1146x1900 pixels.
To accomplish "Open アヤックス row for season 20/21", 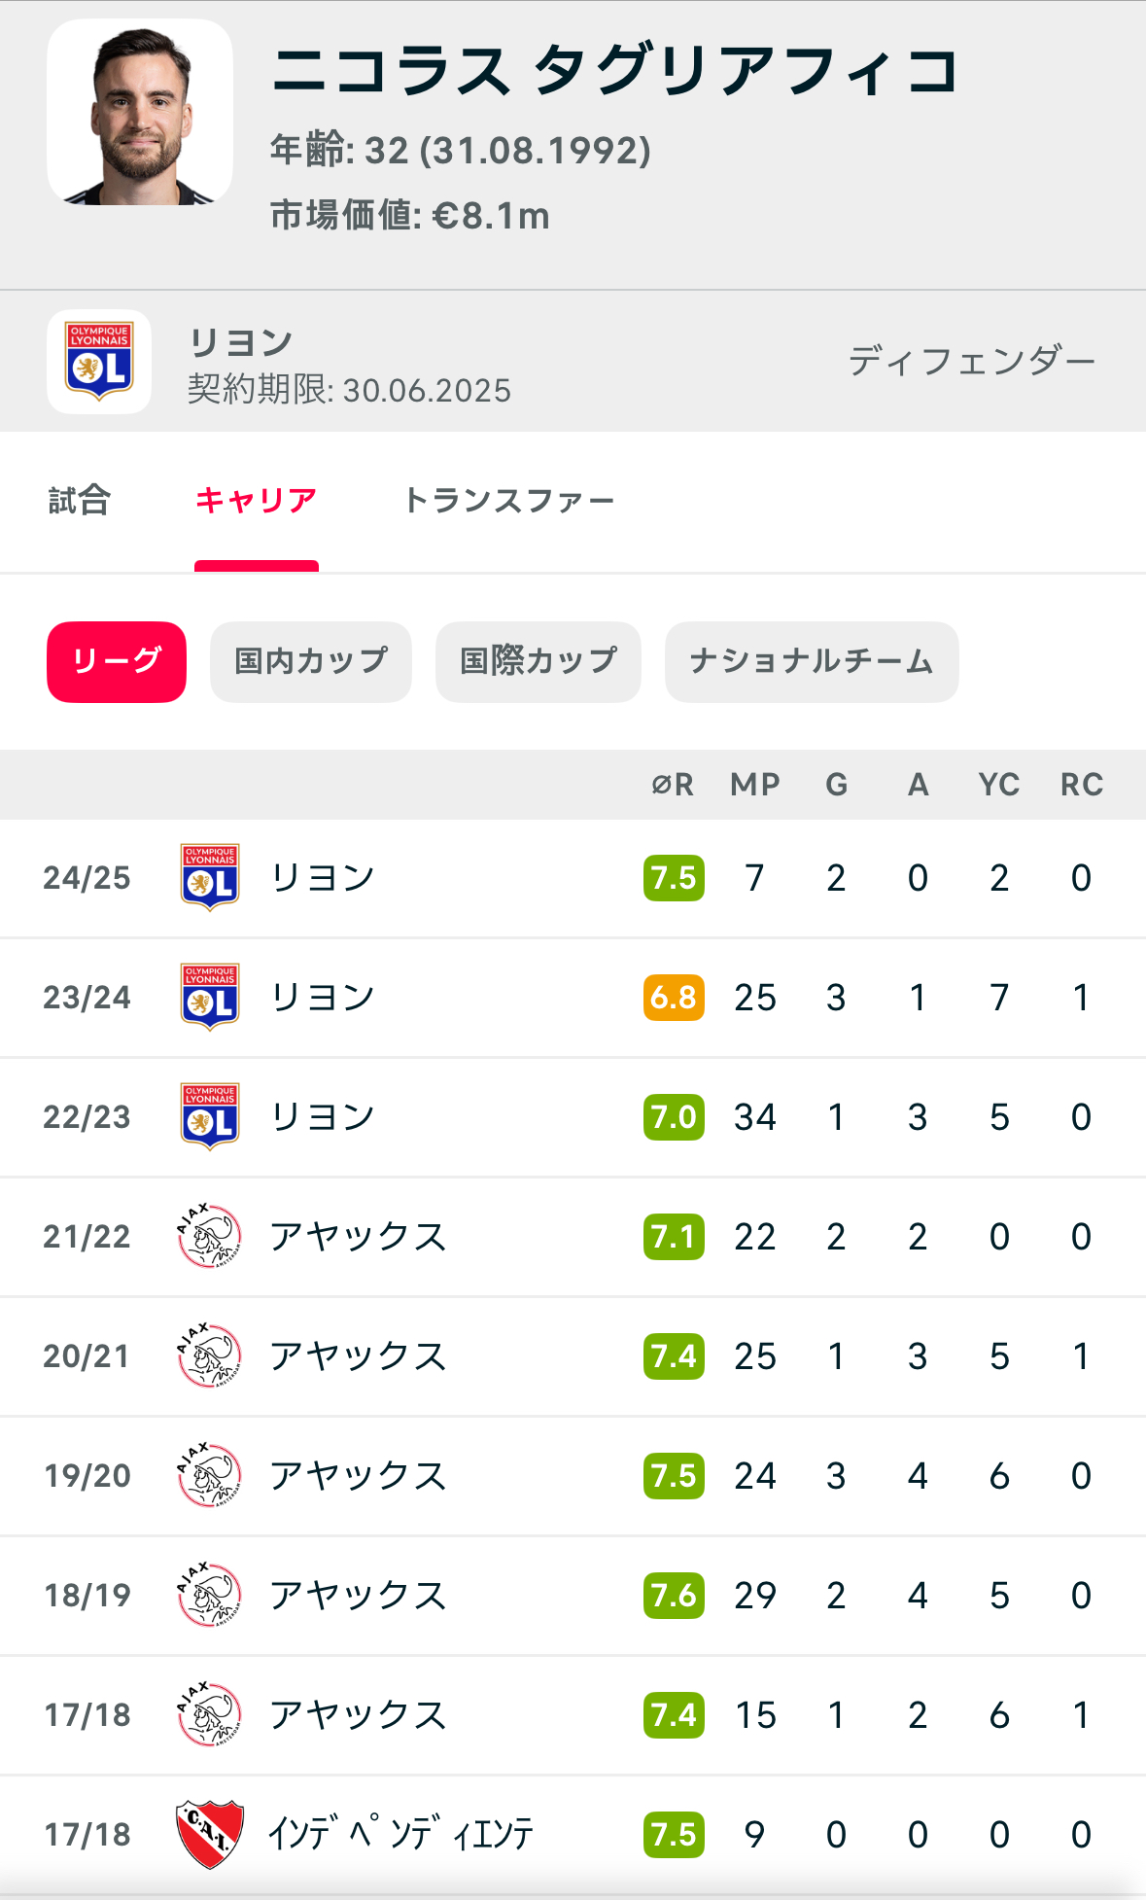I will [x=358, y=1355].
